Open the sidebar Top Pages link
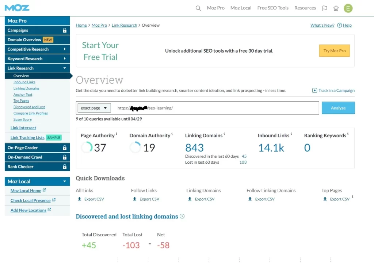Image resolution: width=374 pixels, height=263 pixels. click(x=21, y=101)
